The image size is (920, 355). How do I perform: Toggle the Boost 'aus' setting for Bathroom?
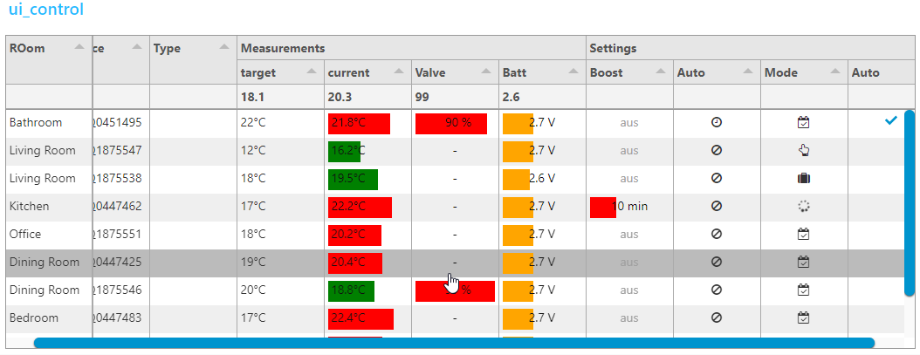[629, 123]
